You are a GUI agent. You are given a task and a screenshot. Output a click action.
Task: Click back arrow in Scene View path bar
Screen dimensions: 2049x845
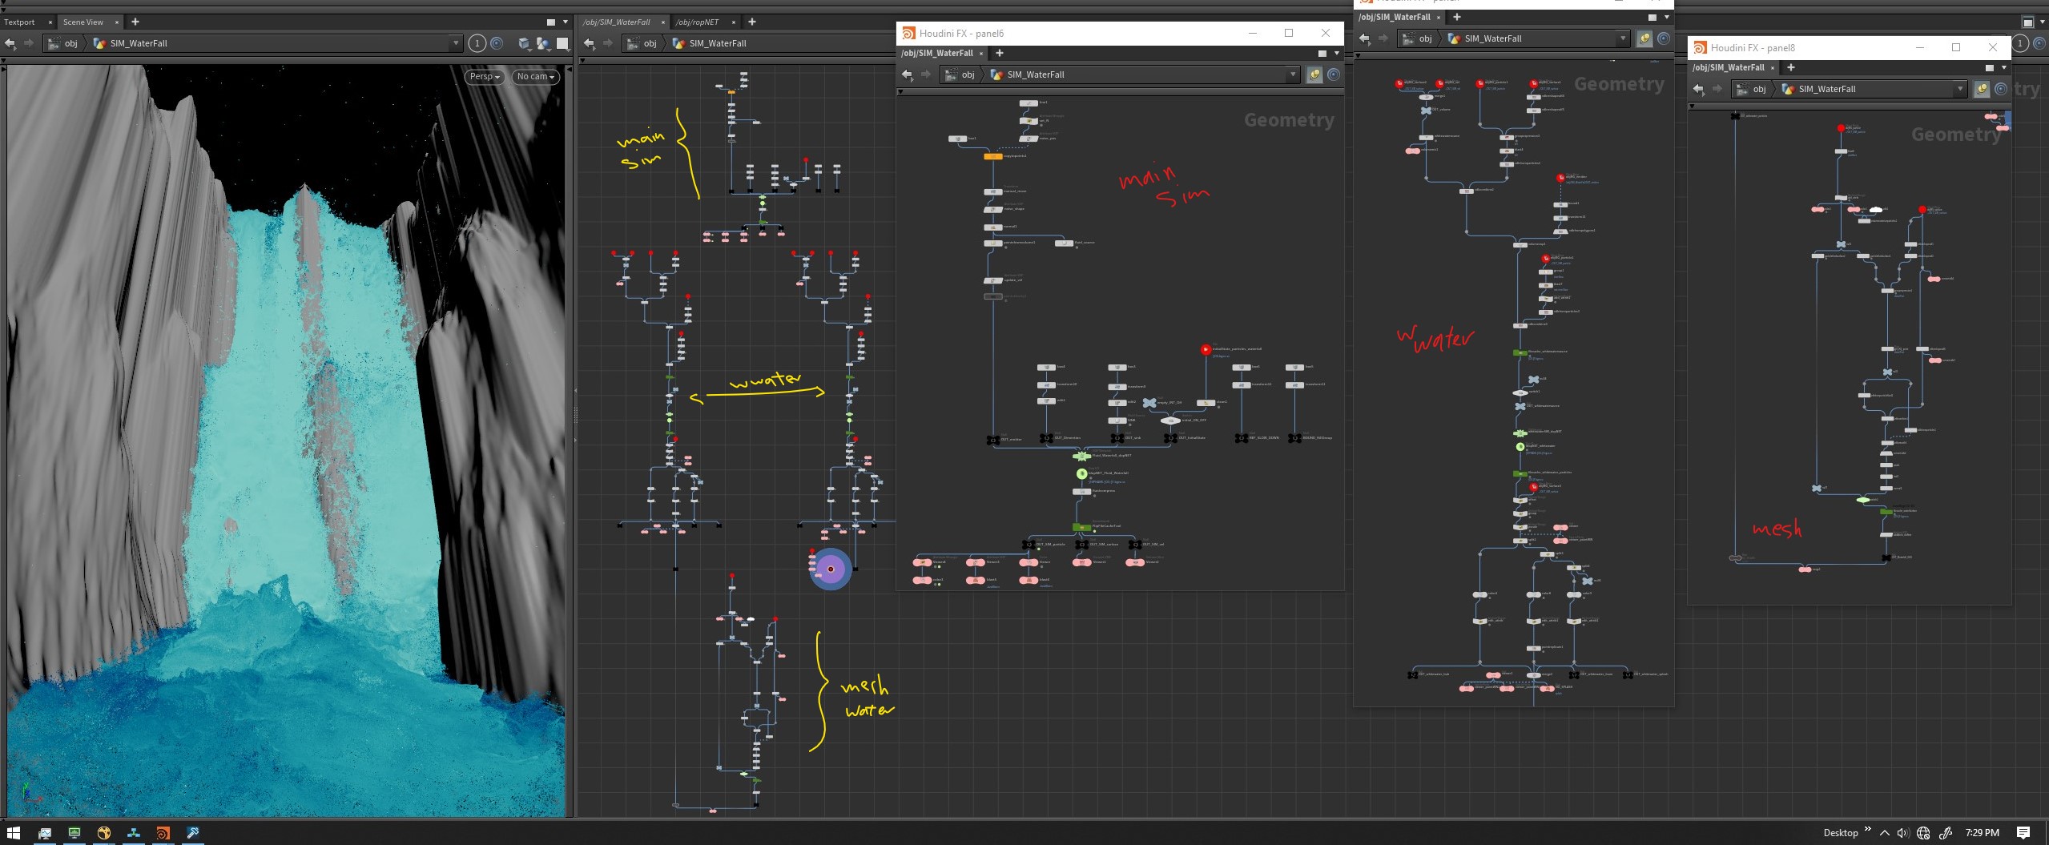(10, 43)
